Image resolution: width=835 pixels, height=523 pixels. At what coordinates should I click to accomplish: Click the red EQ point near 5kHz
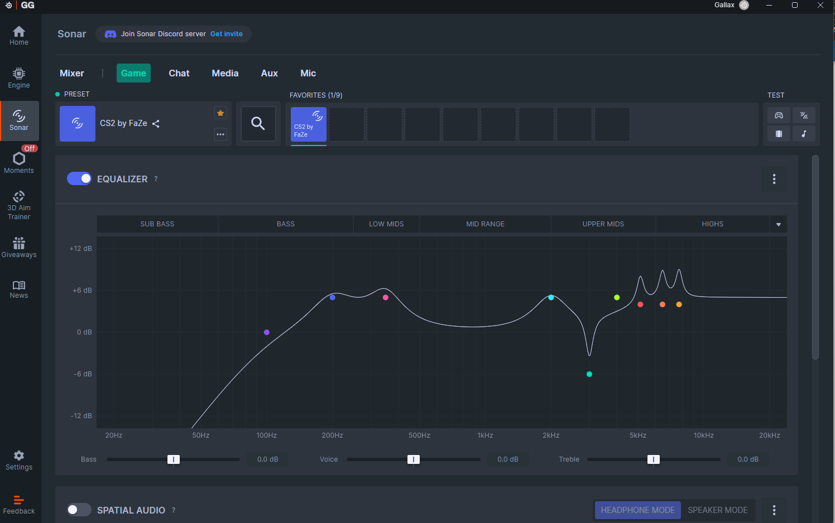pos(640,304)
